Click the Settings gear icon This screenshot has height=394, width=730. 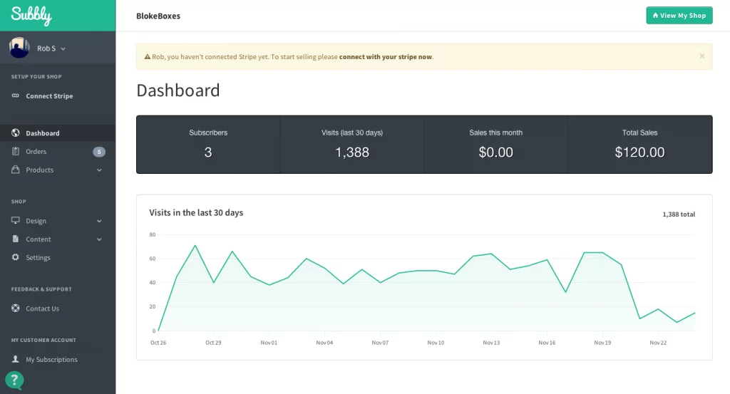[16, 258]
